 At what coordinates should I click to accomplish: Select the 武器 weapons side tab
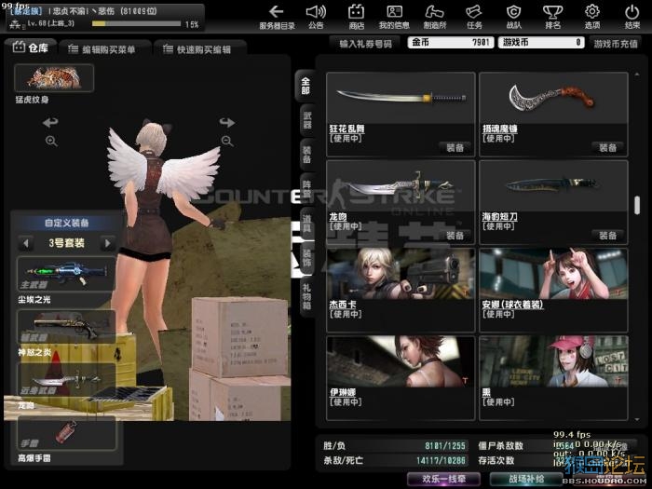click(x=307, y=120)
